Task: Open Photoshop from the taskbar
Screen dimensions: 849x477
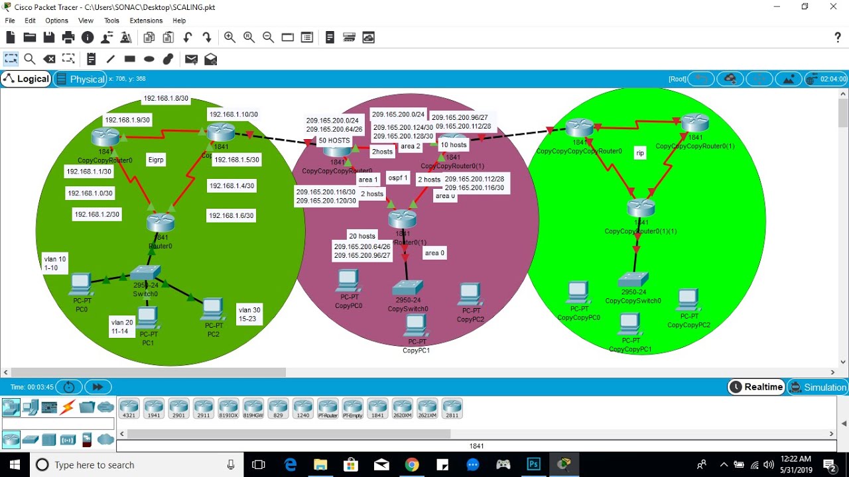Action: click(x=533, y=464)
